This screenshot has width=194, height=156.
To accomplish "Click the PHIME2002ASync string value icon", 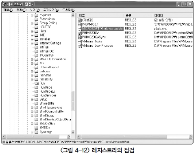I will tap(80, 37).
